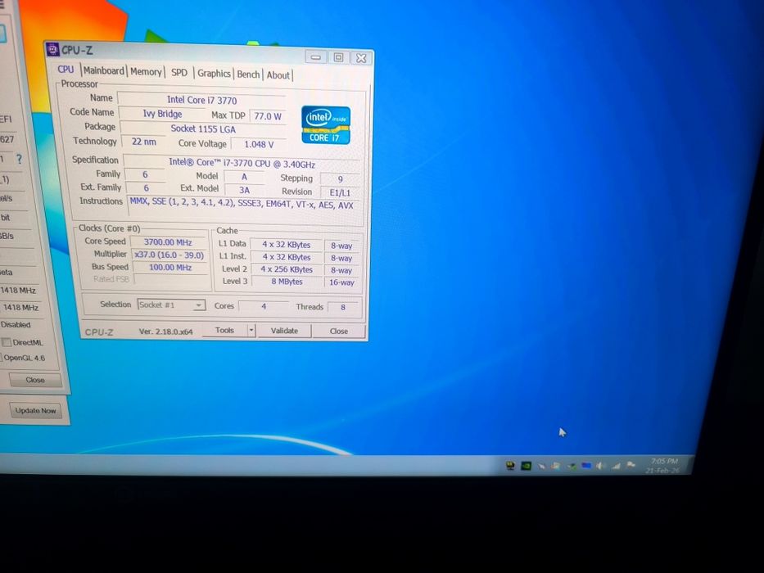Switch to the Mainboard tab

tap(104, 70)
